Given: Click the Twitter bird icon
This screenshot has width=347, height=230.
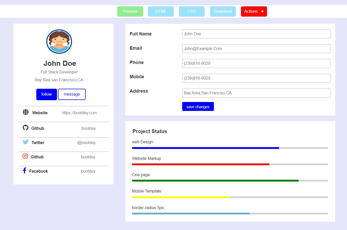Looking at the screenshot, I should coord(26,142).
